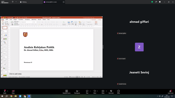Viewport: 175px width, 98px height.
Task: Switch to the Animations ribbon tab
Action: coord(27,20)
